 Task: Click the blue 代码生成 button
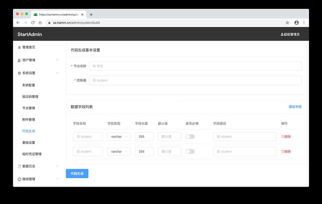tap(77, 173)
